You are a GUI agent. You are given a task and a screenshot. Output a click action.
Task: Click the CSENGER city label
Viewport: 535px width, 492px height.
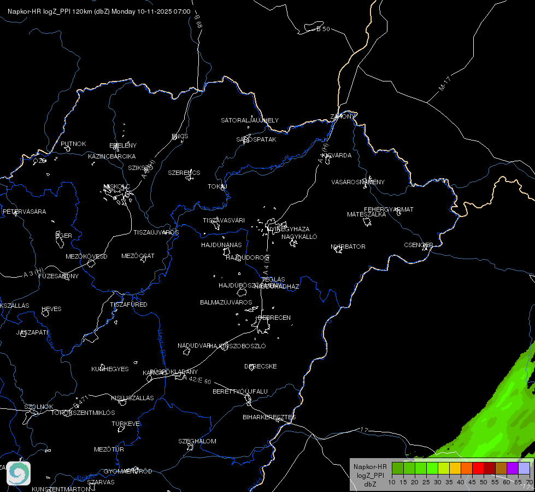[x=419, y=245]
